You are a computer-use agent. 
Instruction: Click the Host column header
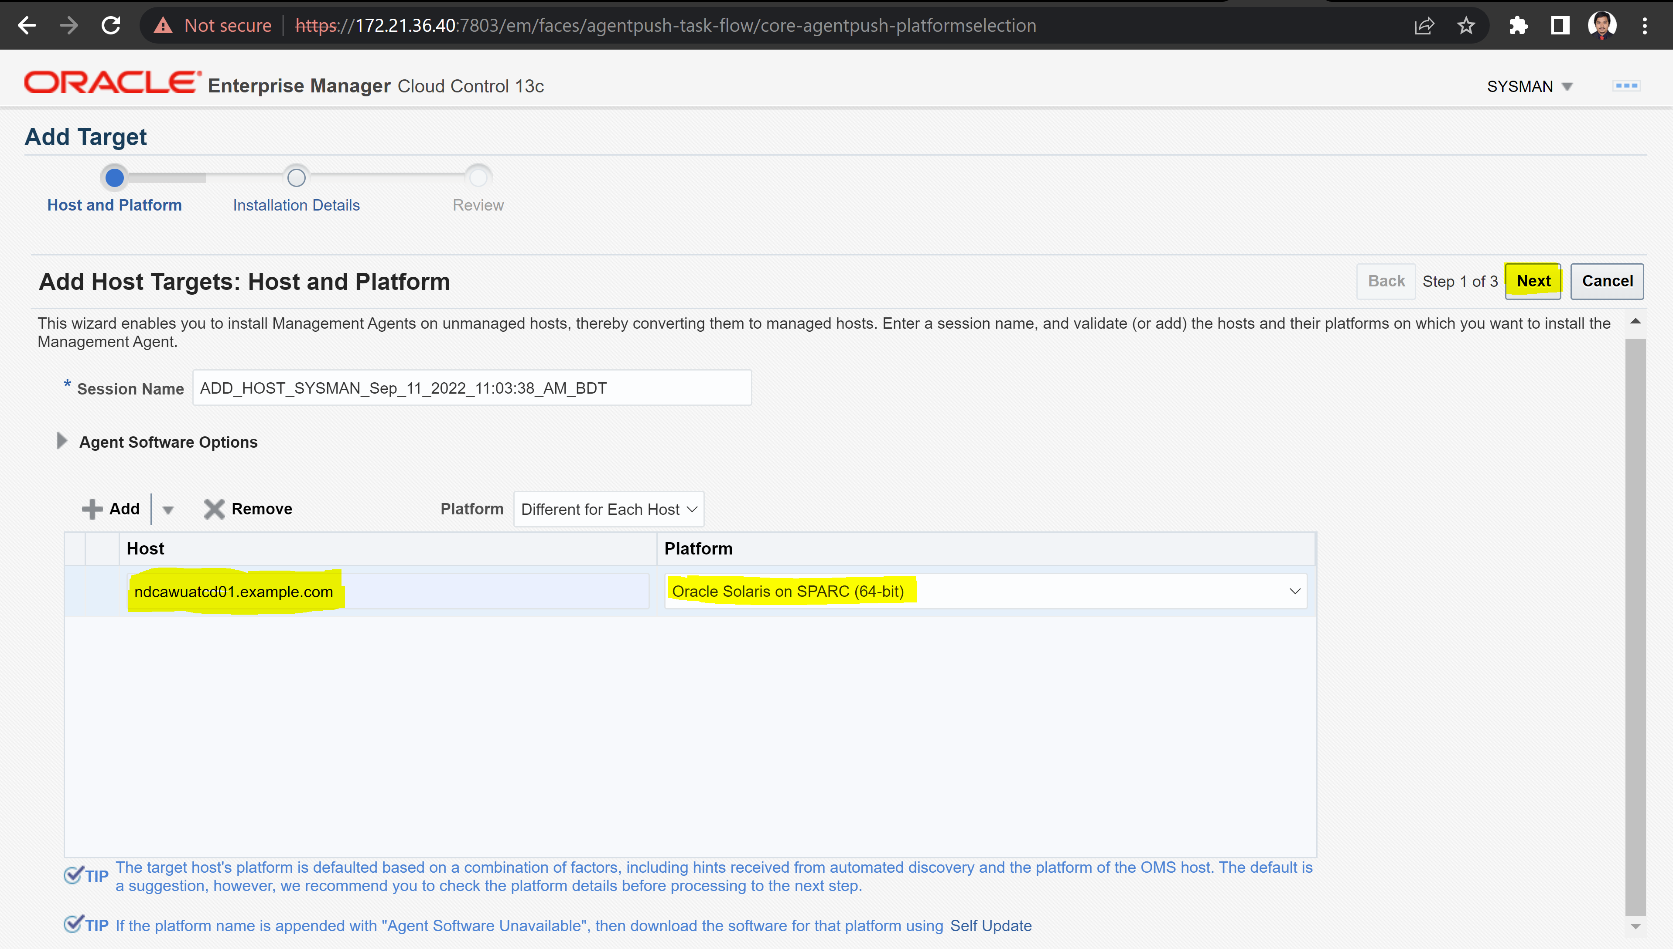(x=387, y=549)
